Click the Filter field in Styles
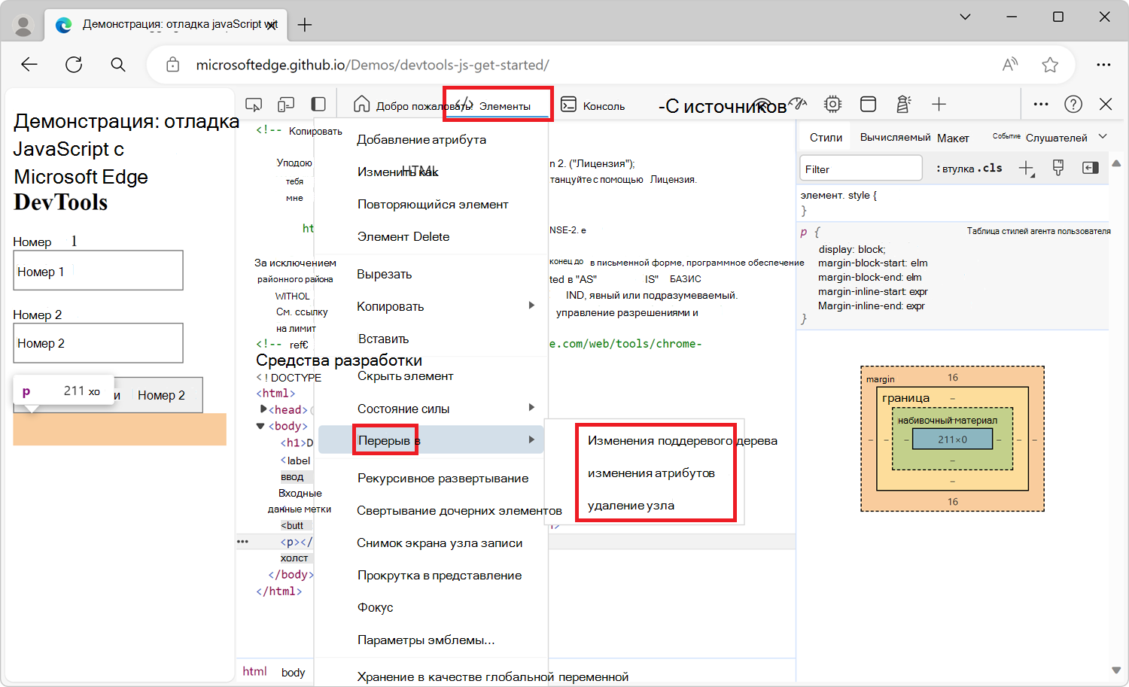The width and height of the screenshot is (1129, 687). (x=860, y=169)
